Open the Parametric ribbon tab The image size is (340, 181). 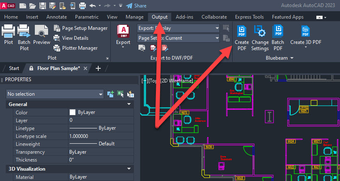pos(87,17)
